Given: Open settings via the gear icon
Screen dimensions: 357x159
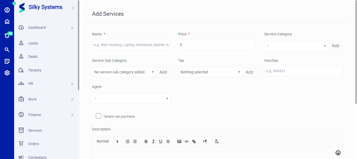Looking at the screenshot, I should coord(7,73).
